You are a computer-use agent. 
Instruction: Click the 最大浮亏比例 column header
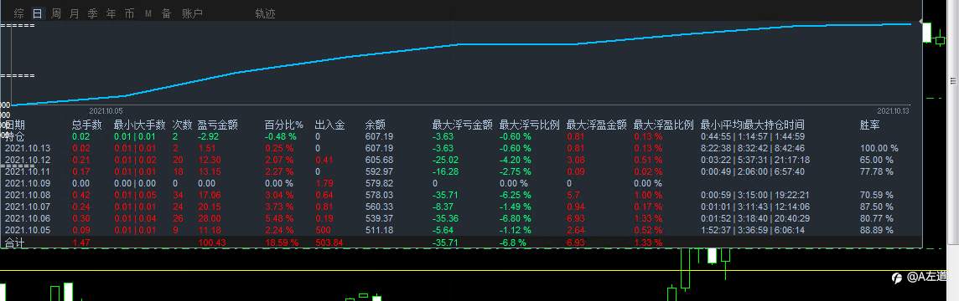tap(530, 125)
